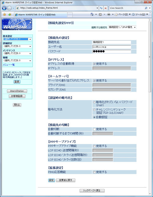Viewport: 153px width, 197px height.
Task: Click the セカンダリDNS field
Action: tap(112, 90)
